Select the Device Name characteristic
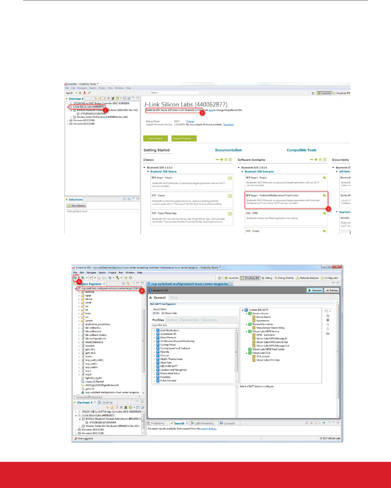 263,317
